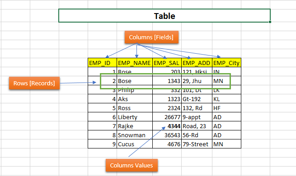Click the fill handle on Table cell
The width and height of the screenshot is (296, 176).
[270, 22]
